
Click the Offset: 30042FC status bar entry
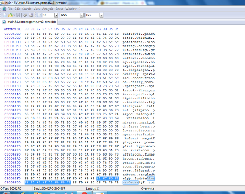point(11,188)
